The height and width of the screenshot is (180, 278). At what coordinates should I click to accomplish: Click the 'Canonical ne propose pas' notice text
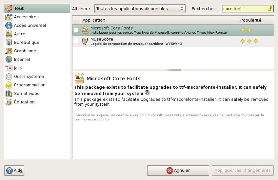(169, 117)
